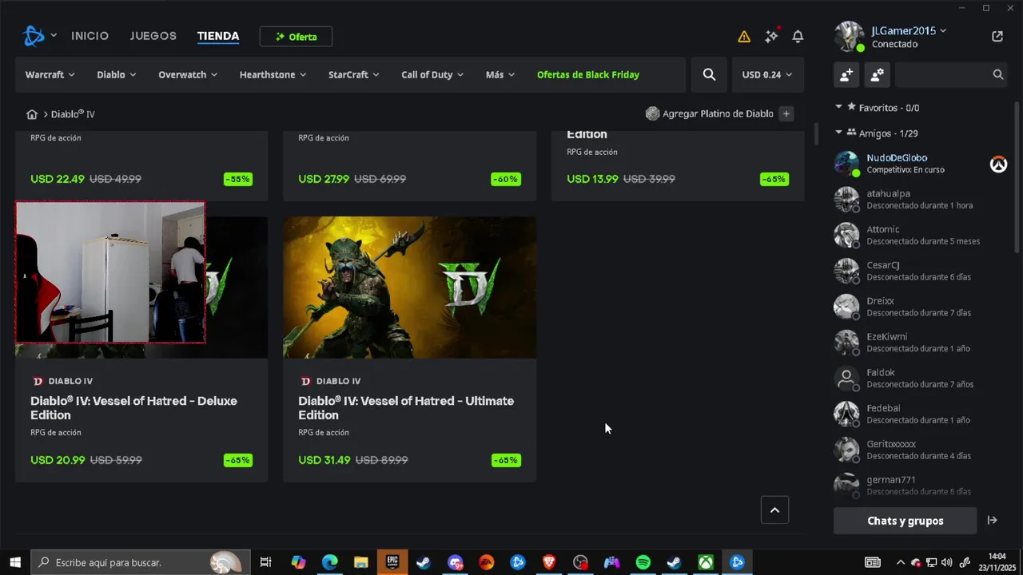1023x575 pixels.
Task: Open File Explorer from the taskbar
Action: pyautogui.click(x=361, y=562)
